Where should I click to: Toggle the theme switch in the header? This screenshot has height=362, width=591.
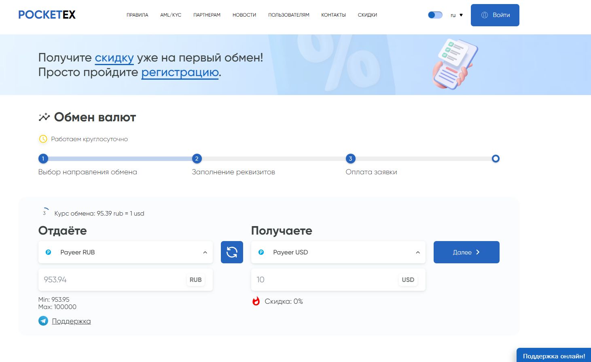click(x=435, y=15)
